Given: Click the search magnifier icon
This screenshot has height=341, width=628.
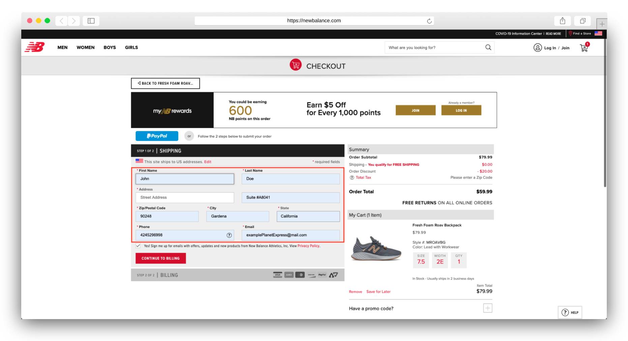Looking at the screenshot, I should tap(488, 48).
